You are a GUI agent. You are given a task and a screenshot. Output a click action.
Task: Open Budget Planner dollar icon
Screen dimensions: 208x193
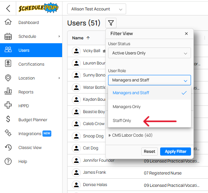(x=8, y=119)
